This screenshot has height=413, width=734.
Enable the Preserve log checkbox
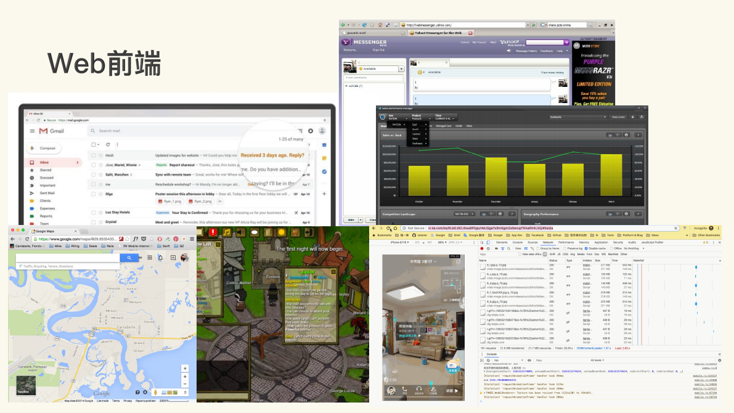(x=566, y=248)
